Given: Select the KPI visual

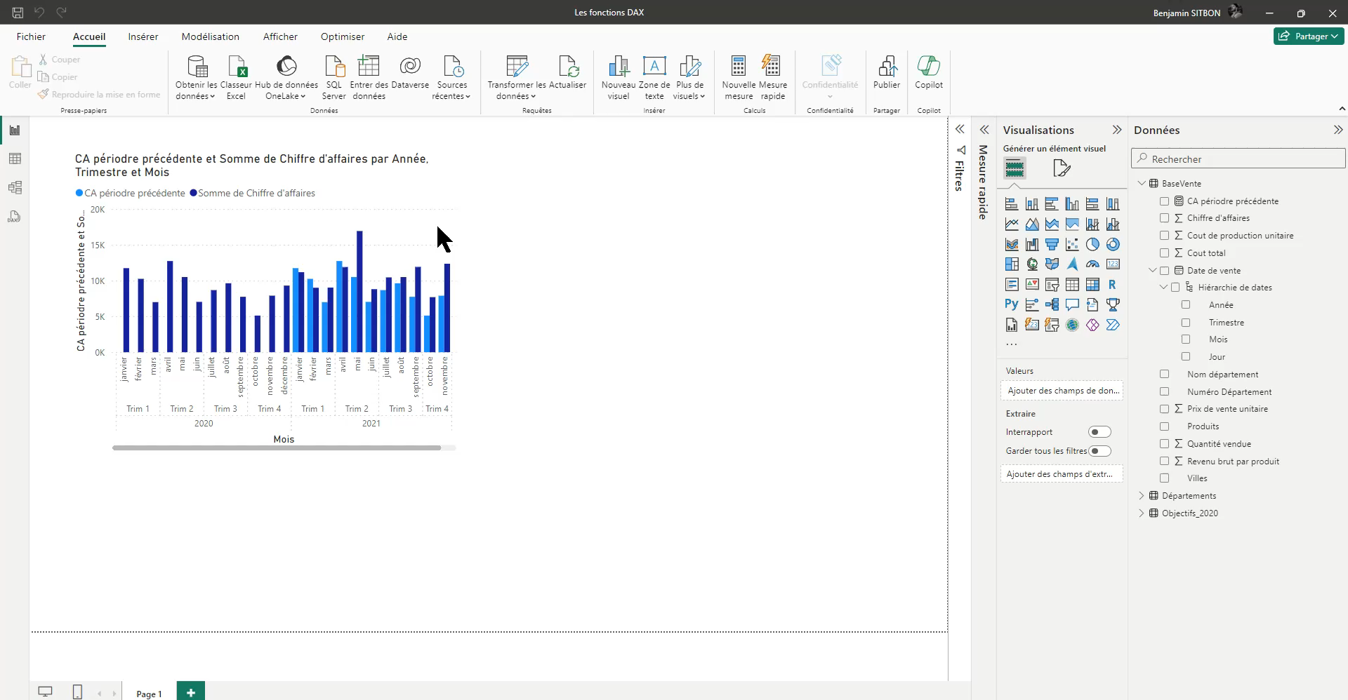Looking at the screenshot, I should click(x=1032, y=285).
